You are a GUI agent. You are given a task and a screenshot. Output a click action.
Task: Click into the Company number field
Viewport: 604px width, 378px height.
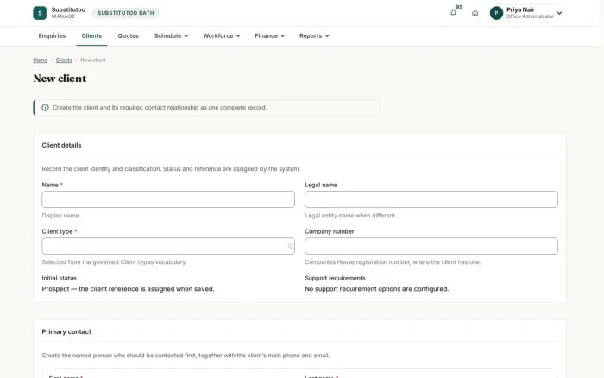tap(431, 246)
